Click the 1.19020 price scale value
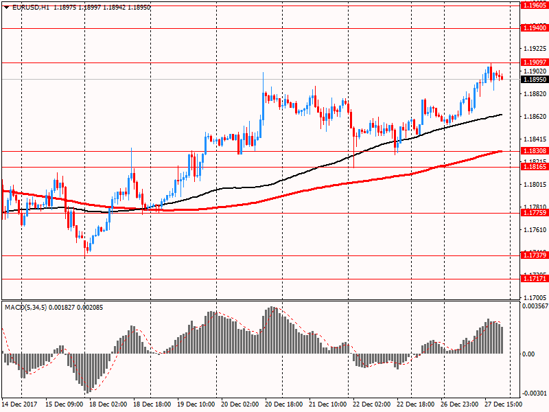The image size is (549, 412). coord(535,71)
